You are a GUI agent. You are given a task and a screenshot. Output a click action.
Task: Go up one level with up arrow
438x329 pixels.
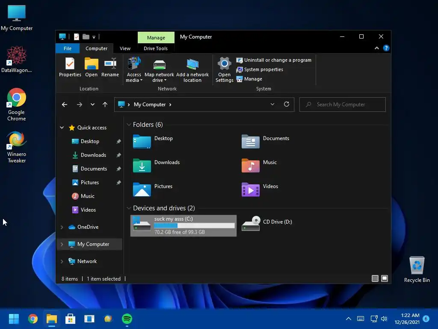(105, 105)
